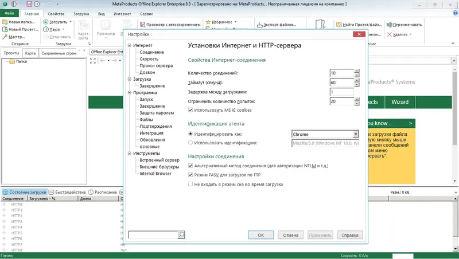Enable Не входить в режим сна checkbox
The height and width of the screenshot is (259, 459).
tap(190, 184)
